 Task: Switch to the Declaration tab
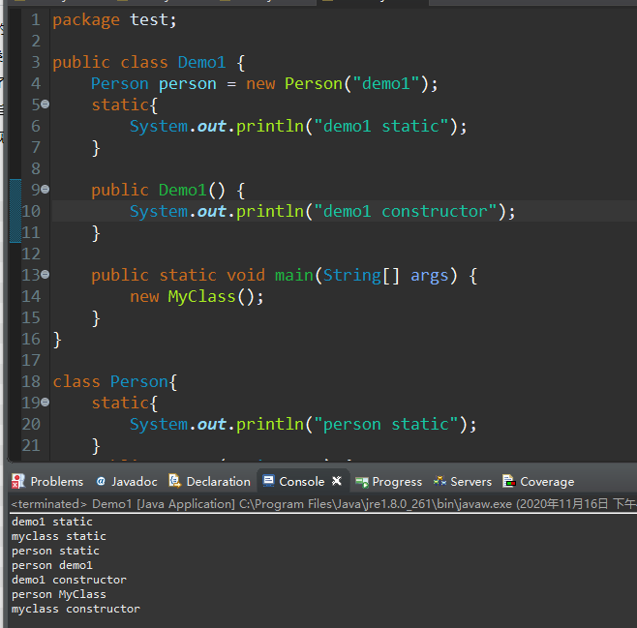click(x=210, y=482)
